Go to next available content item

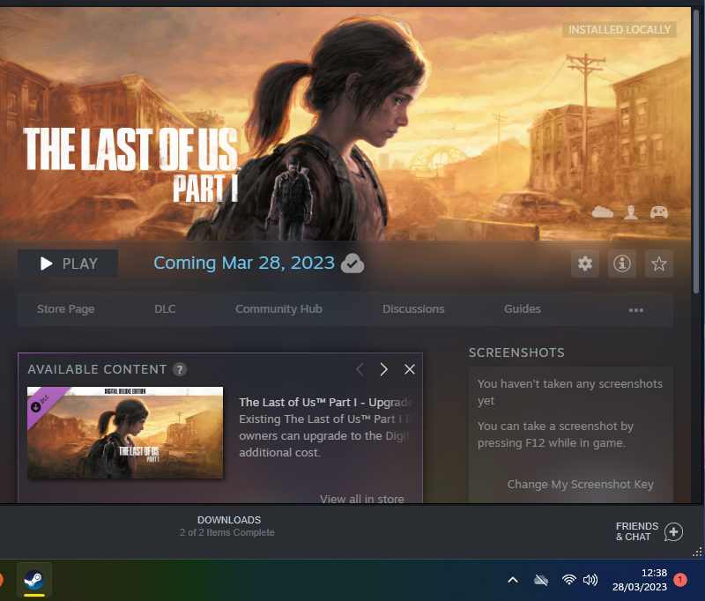[x=383, y=369]
